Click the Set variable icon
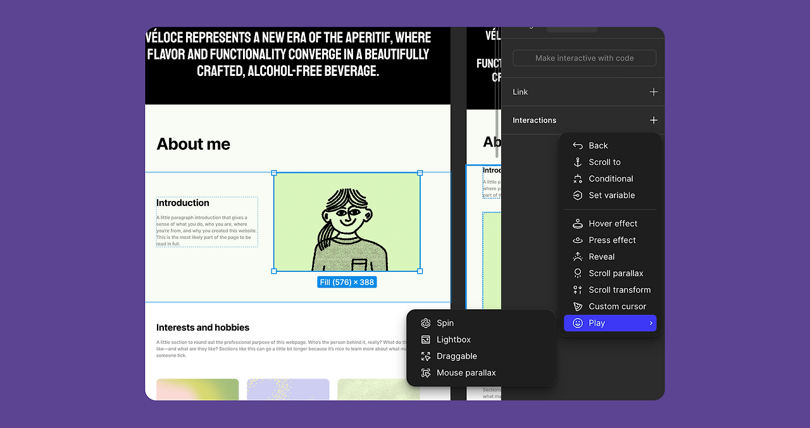The image size is (810, 428). tap(577, 195)
